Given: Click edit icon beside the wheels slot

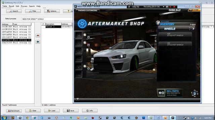Looking at the screenshot, I should tap(85, 43).
